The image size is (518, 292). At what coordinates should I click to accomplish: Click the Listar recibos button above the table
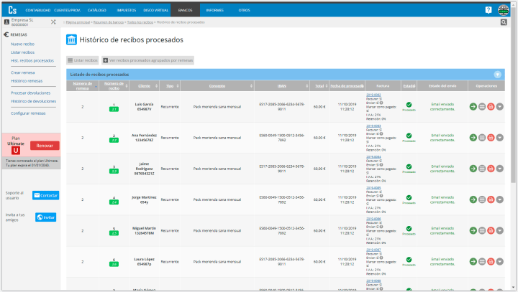(x=83, y=60)
